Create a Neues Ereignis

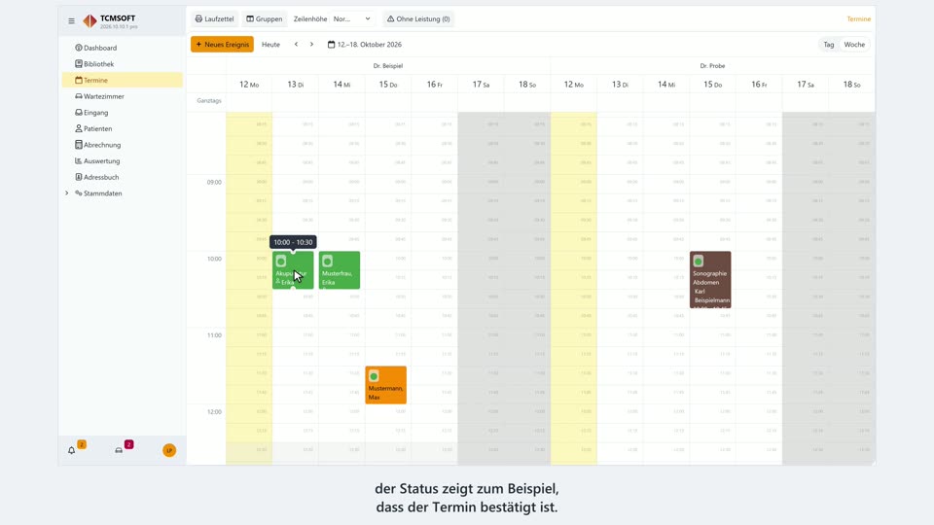pyautogui.click(x=222, y=44)
